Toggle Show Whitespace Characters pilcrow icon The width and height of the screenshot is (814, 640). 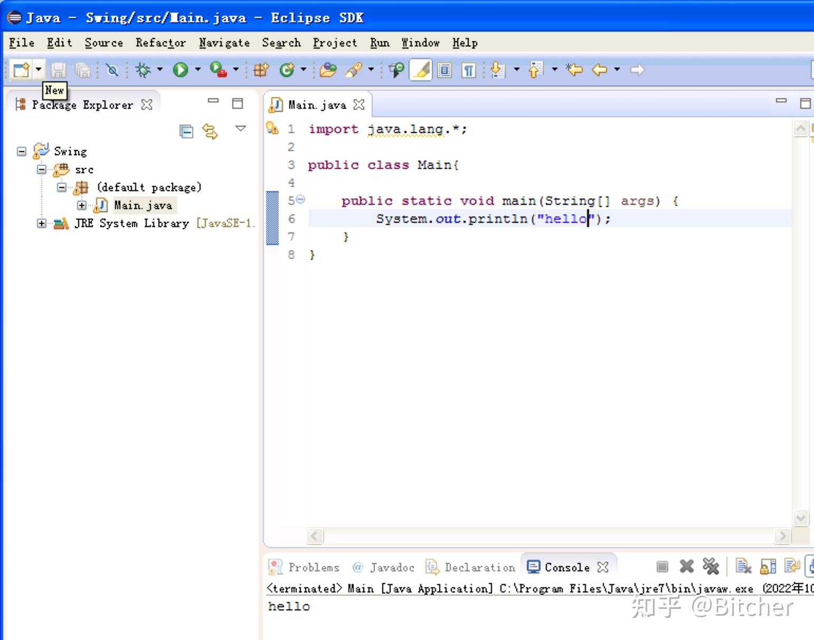click(469, 70)
